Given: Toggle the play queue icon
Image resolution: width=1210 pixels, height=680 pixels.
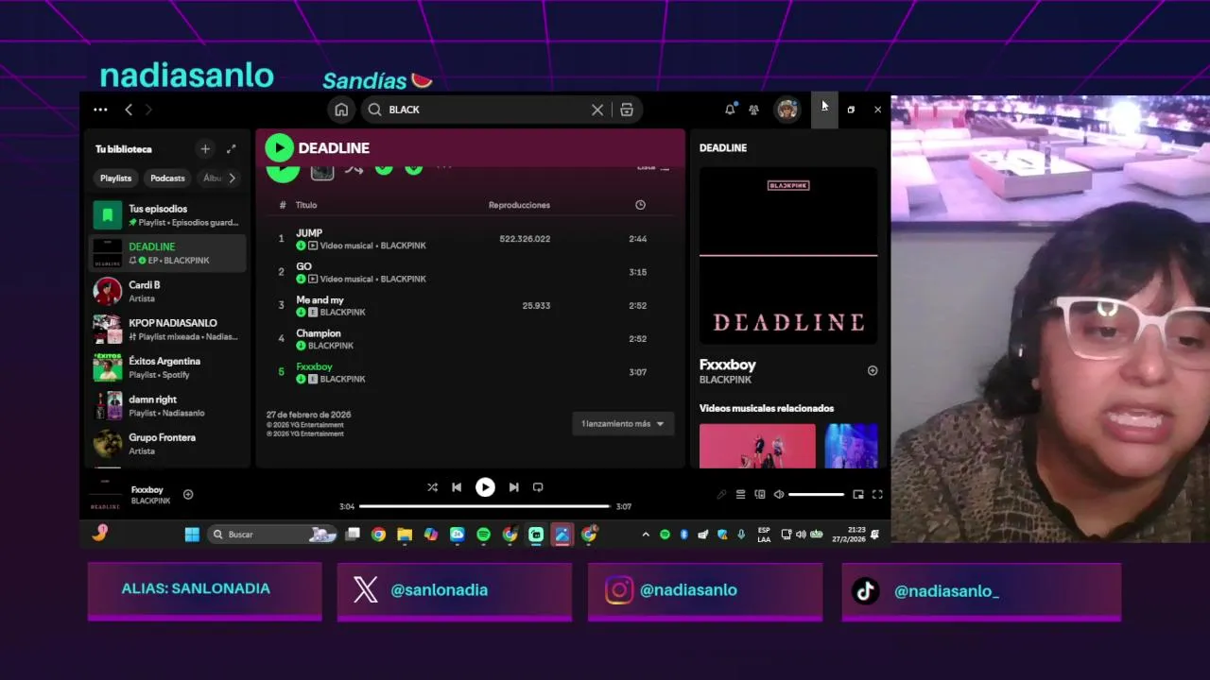Looking at the screenshot, I should [741, 494].
